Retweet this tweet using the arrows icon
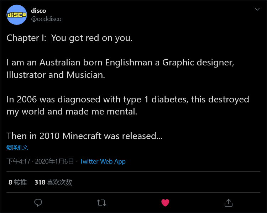 (101, 203)
